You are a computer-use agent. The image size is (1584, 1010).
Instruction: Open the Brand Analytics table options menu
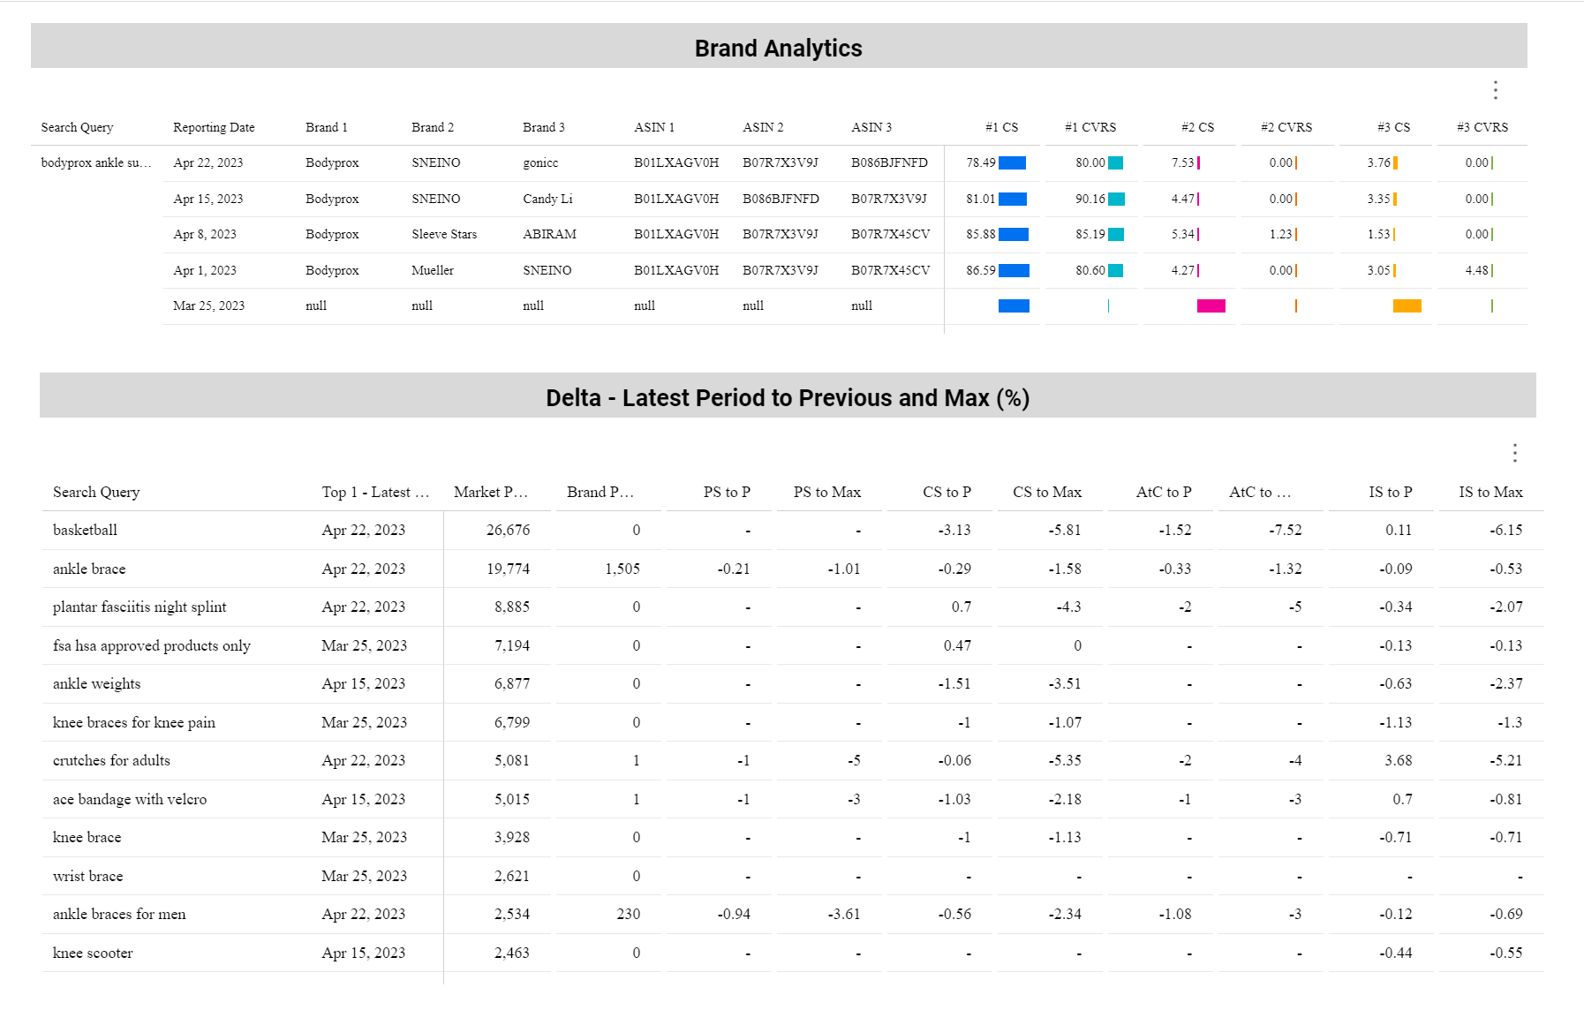(x=1495, y=90)
